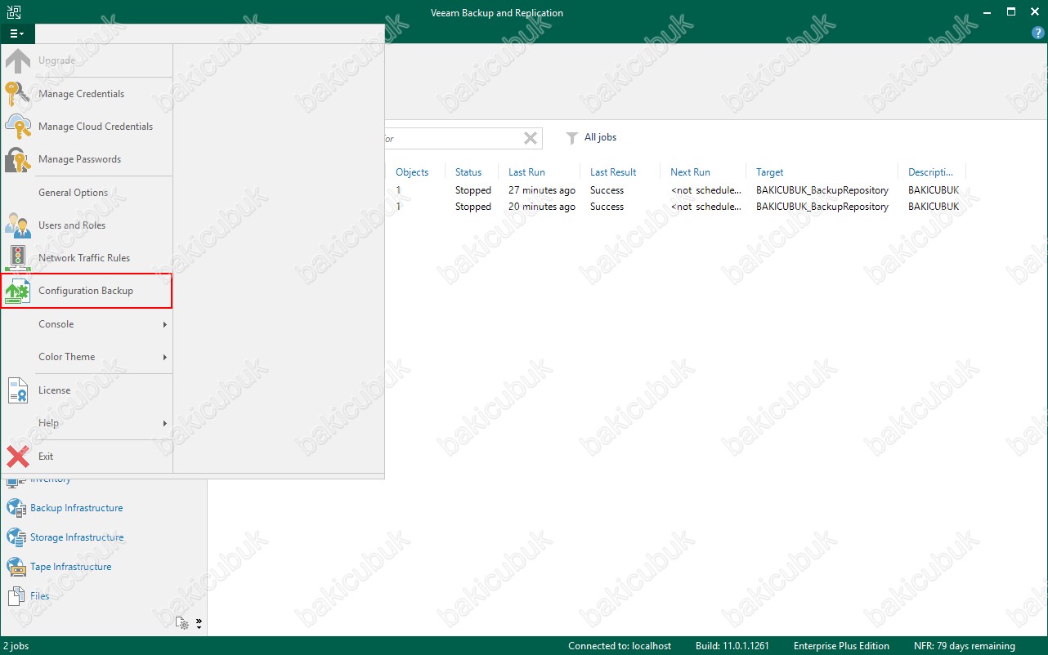The width and height of the screenshot is (1048, 655).
Task: Click the navigation pane options gear icon
Action: click(183, 623)
